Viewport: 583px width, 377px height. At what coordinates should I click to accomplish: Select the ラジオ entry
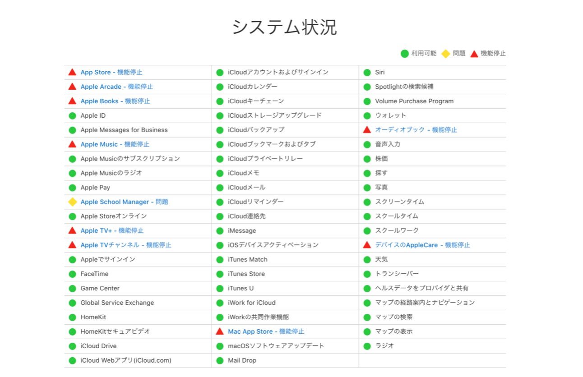point(384,346)
